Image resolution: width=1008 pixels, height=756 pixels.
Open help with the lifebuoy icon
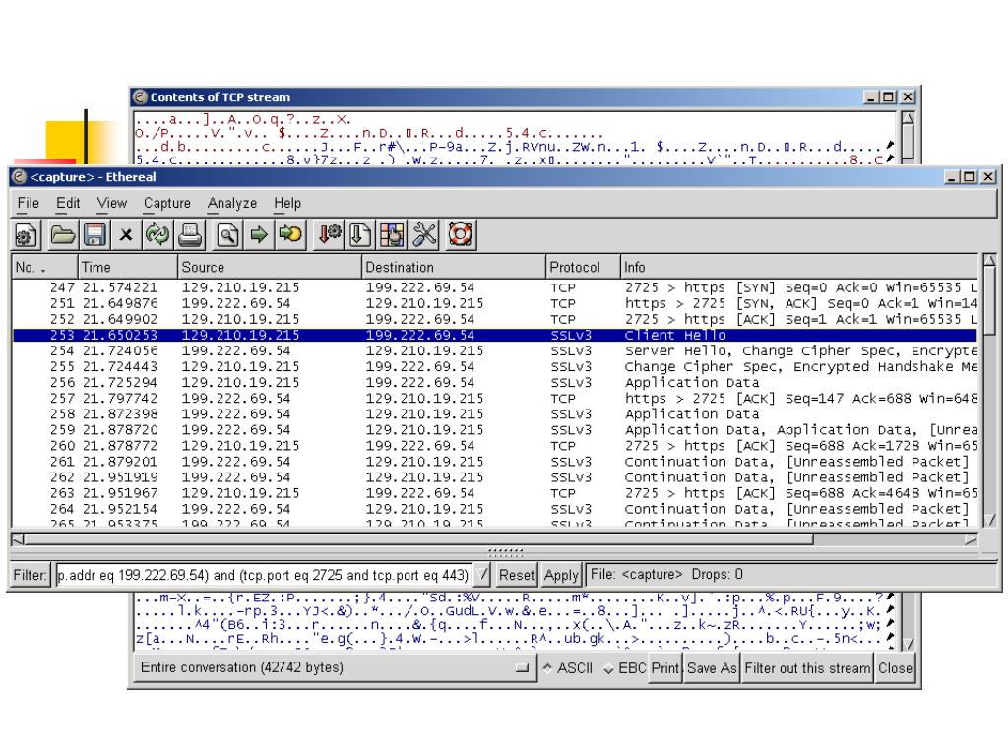[x=461, y=235]
